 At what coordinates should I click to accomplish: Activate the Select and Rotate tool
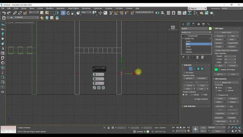click(x=68, y=13)
